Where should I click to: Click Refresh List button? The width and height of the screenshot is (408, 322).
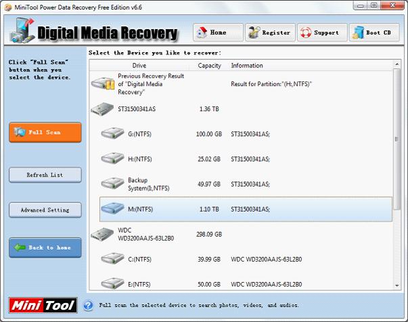[45, 175]
